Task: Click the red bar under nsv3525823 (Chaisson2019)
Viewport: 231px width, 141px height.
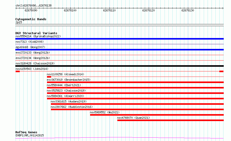Action: 135,93
